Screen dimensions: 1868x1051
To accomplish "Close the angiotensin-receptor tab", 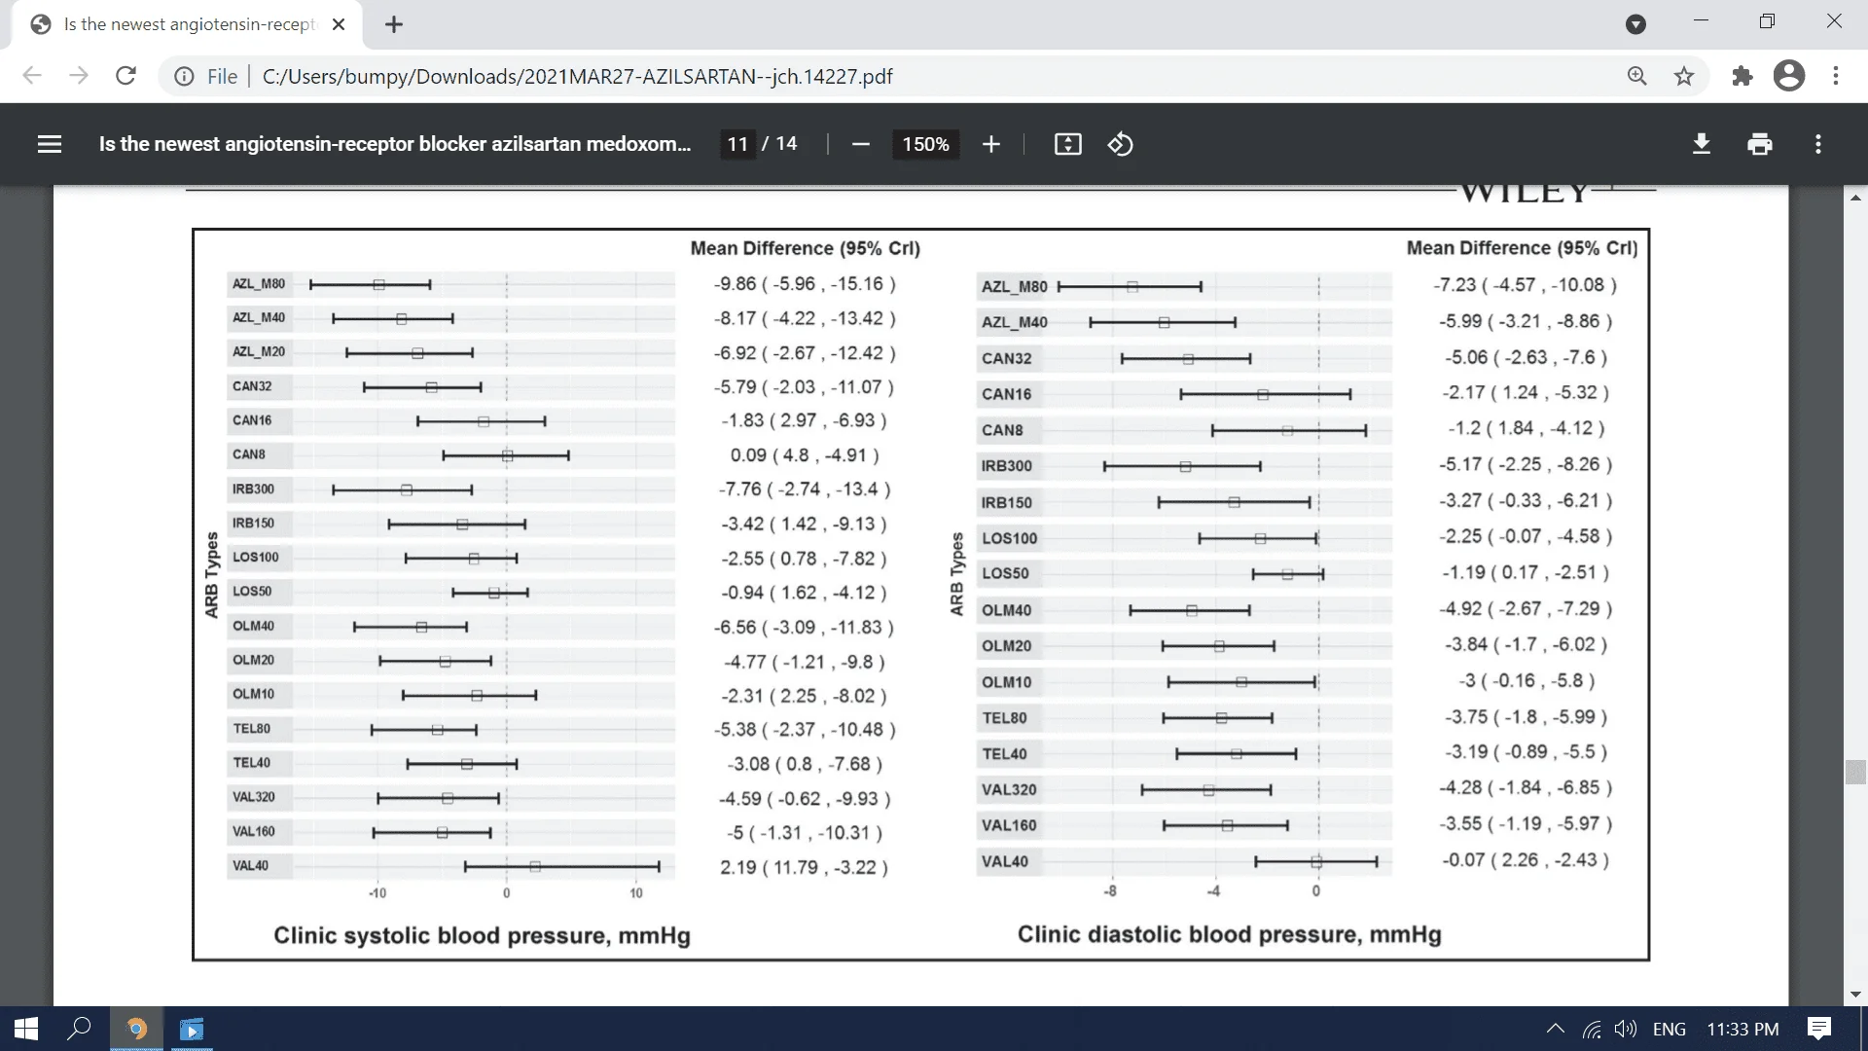I will coord(339,24).
